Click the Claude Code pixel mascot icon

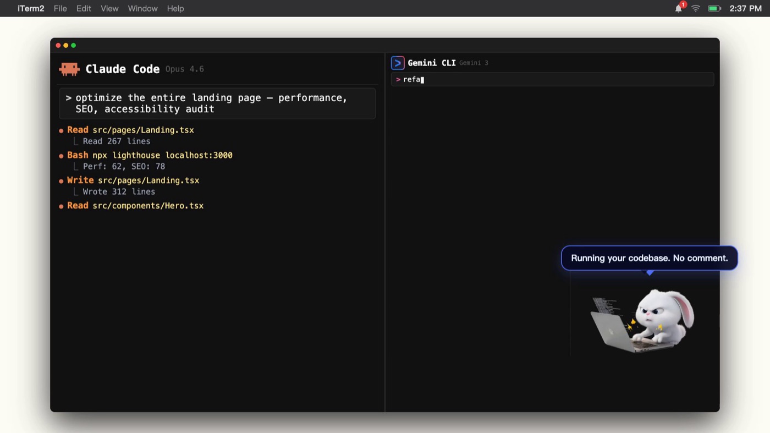(69, 69)
